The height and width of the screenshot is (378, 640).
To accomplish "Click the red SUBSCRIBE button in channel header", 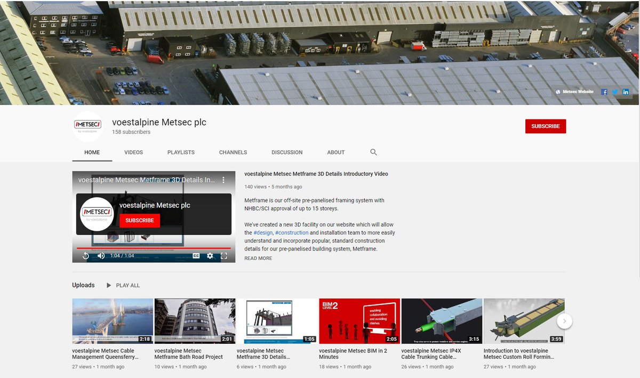I will click(546, 126).
